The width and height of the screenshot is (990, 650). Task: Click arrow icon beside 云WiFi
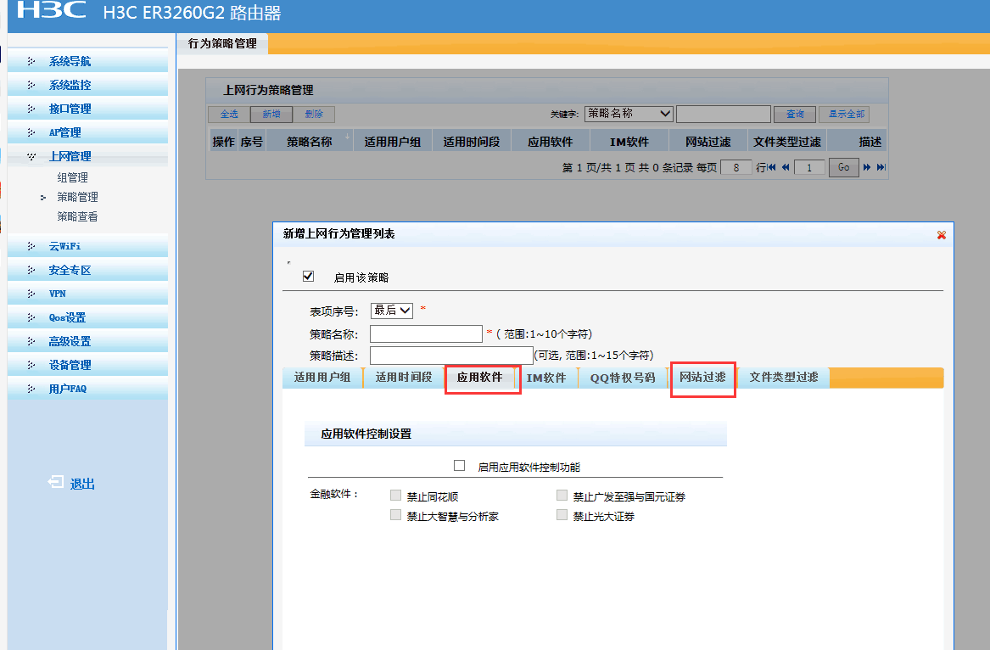31,246
